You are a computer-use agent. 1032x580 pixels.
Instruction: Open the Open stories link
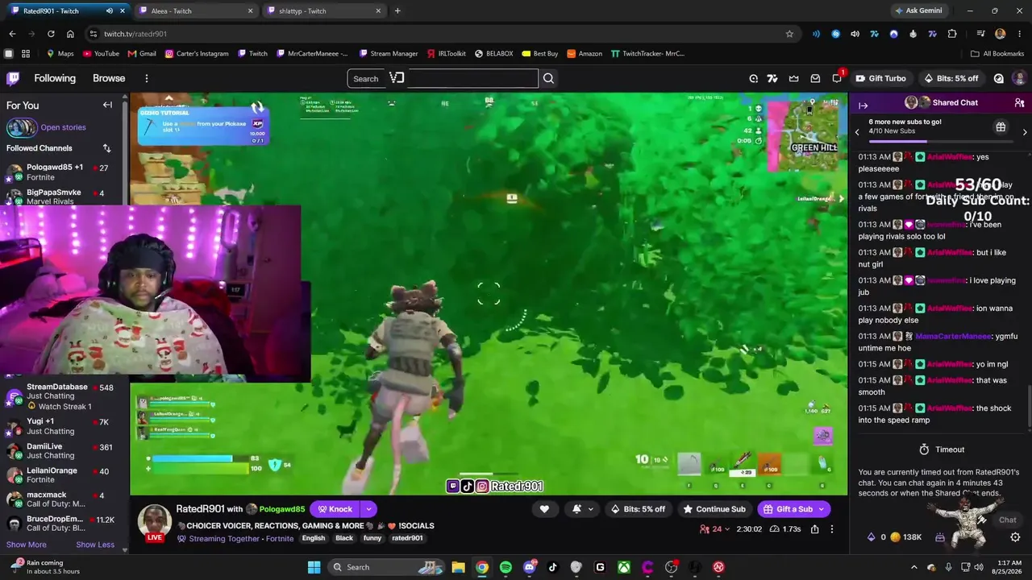63,127
